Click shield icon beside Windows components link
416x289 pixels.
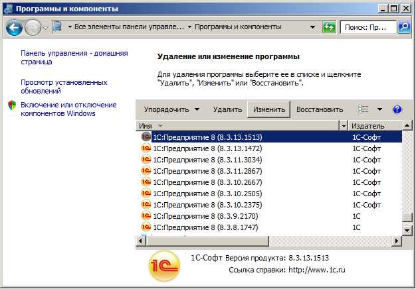(12, 105)
